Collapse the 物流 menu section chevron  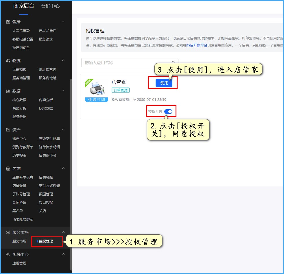[63, 61]
